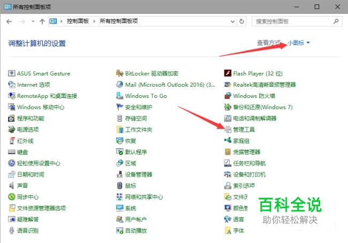Open the 自动播放 link
This screenshot has width=348, height=243.
pyautogui.click(x=136, y=231)
